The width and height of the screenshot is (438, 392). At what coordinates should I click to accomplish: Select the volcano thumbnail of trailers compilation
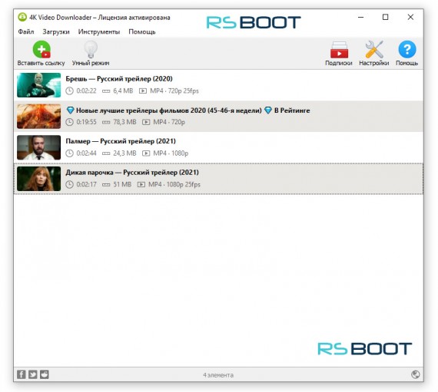point(39,117)
